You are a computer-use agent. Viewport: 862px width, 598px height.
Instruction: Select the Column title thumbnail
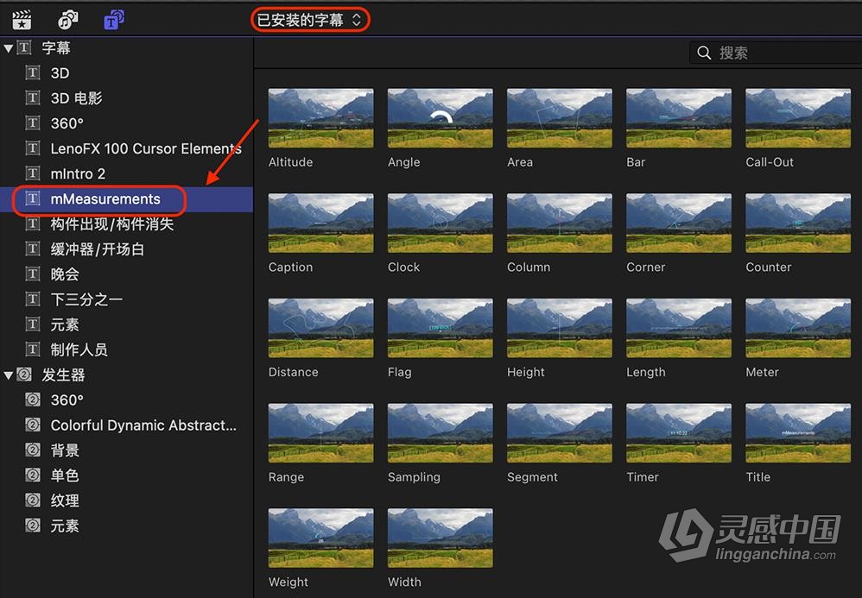coord(560,223)
